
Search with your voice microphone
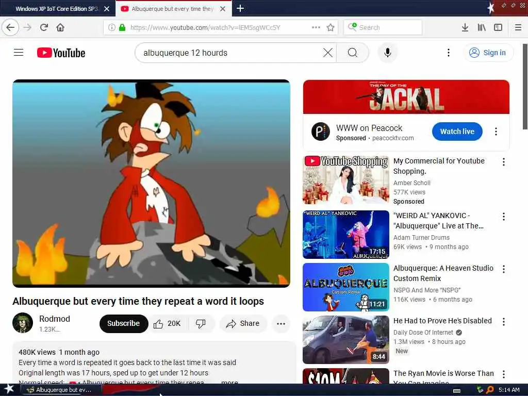point(388,53)
